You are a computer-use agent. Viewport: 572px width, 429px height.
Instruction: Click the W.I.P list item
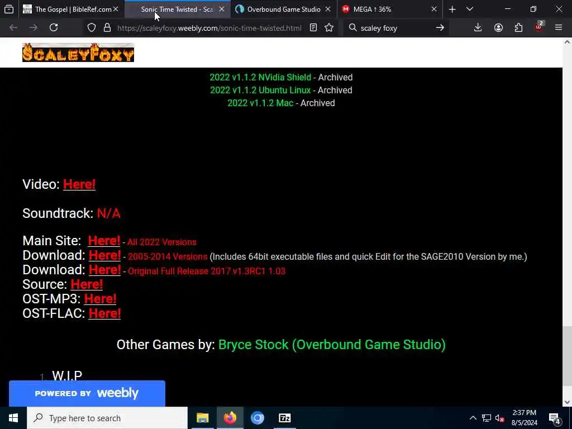(67, 375)
